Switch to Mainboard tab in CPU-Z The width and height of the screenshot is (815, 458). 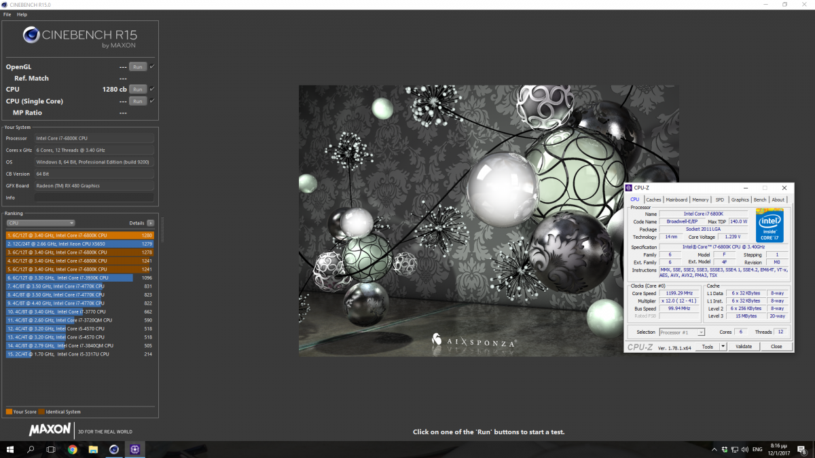click(x=676, y=199)
